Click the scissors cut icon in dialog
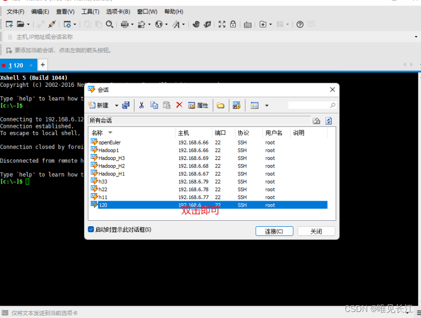This screenshot has width=421, height=318. [x=142, y=105]
